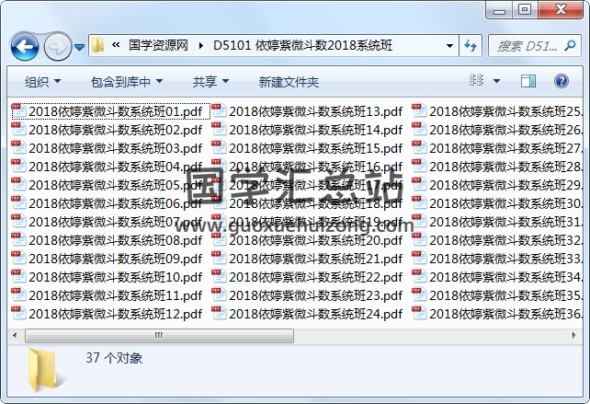Click the D5101 依婷紫微斗数2018系统班 breadcrumb

(x=302, y=46)
